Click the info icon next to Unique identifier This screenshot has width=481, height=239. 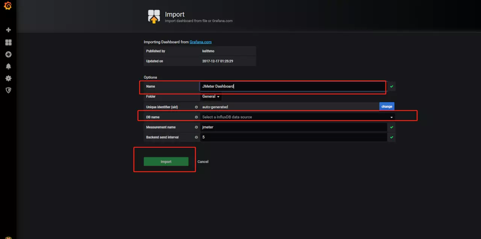(196, 107)
